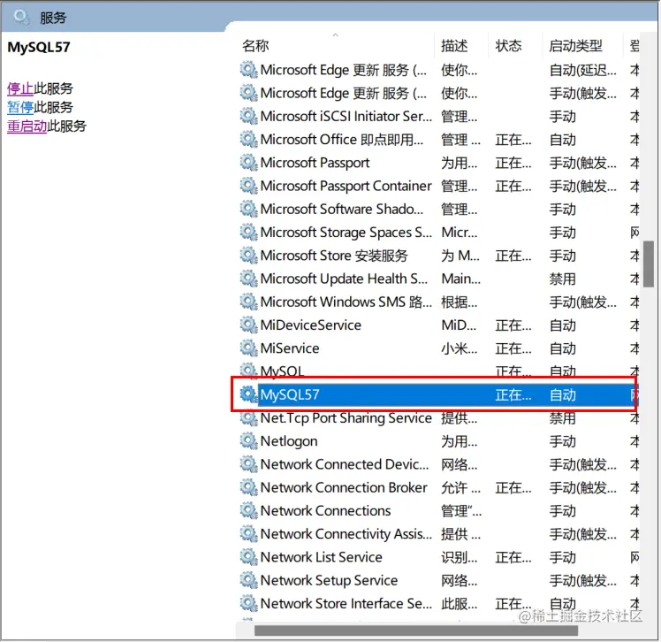Screen dimensions: 661x642
Task: Sort by the 名称 column header
Action: point(255,46)
